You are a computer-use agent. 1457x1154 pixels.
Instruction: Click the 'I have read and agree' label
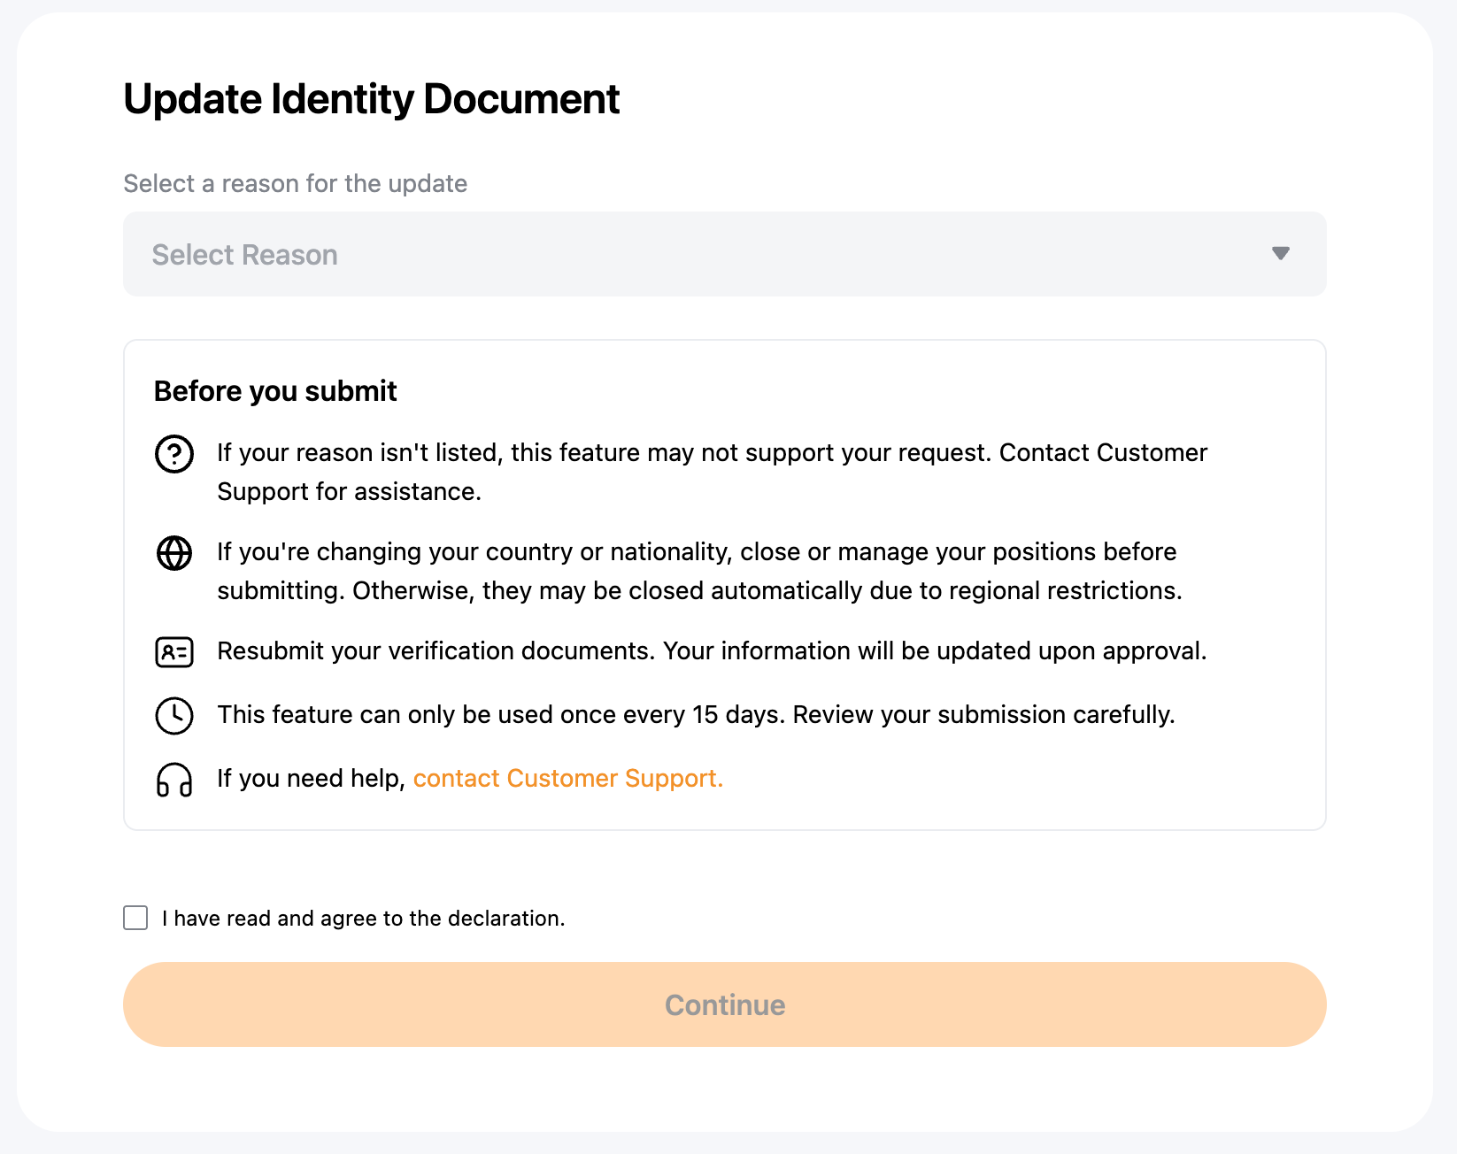pyautogui.click(x=363, y=919)
